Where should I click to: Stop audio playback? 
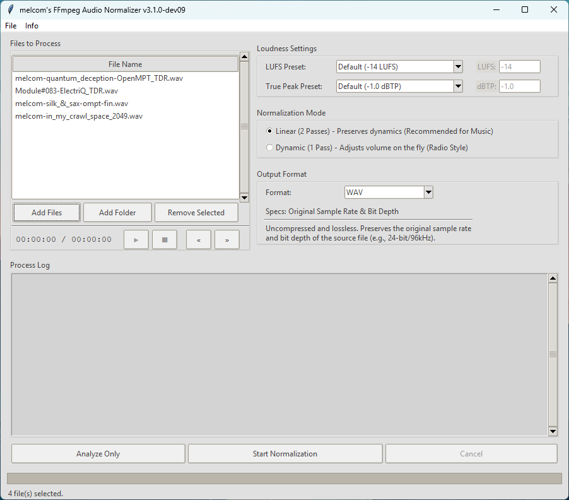pos(165,240)
